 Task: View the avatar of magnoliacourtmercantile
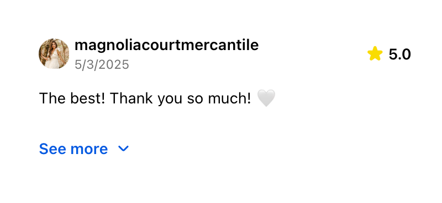point(54,53)
